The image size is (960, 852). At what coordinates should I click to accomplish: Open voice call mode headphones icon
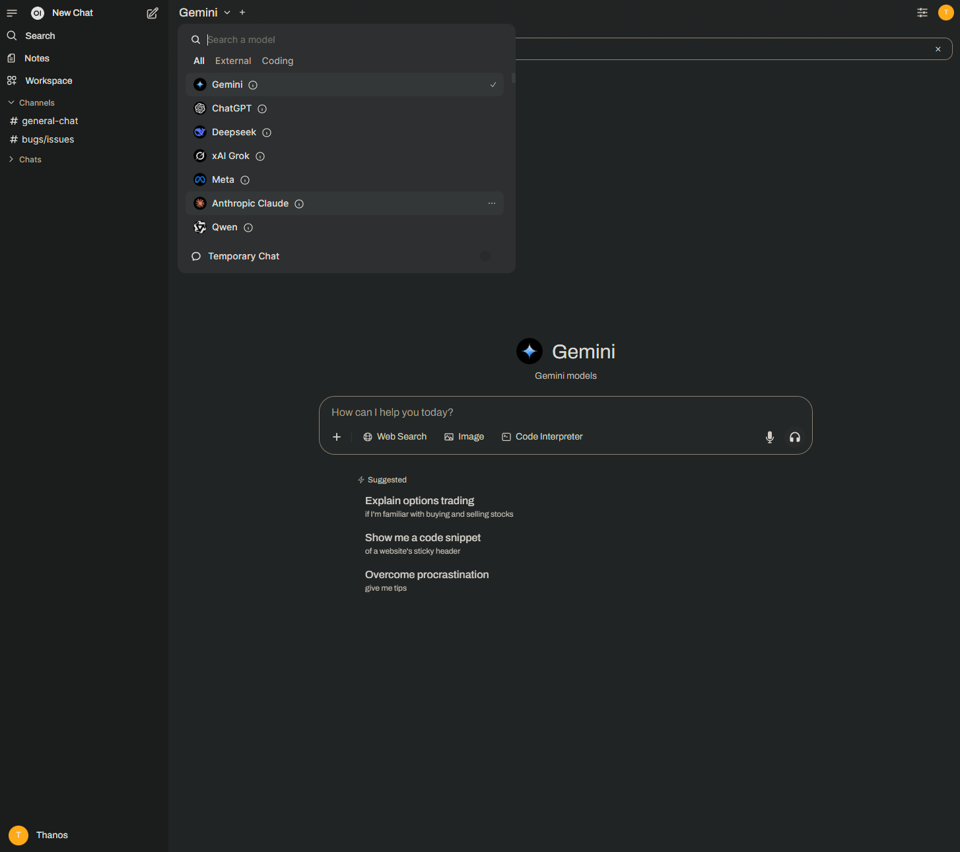pyautogui.click(x=795, y=437)
